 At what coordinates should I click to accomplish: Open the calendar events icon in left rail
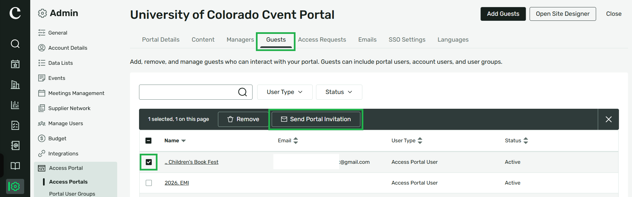[x=15, y=64]
